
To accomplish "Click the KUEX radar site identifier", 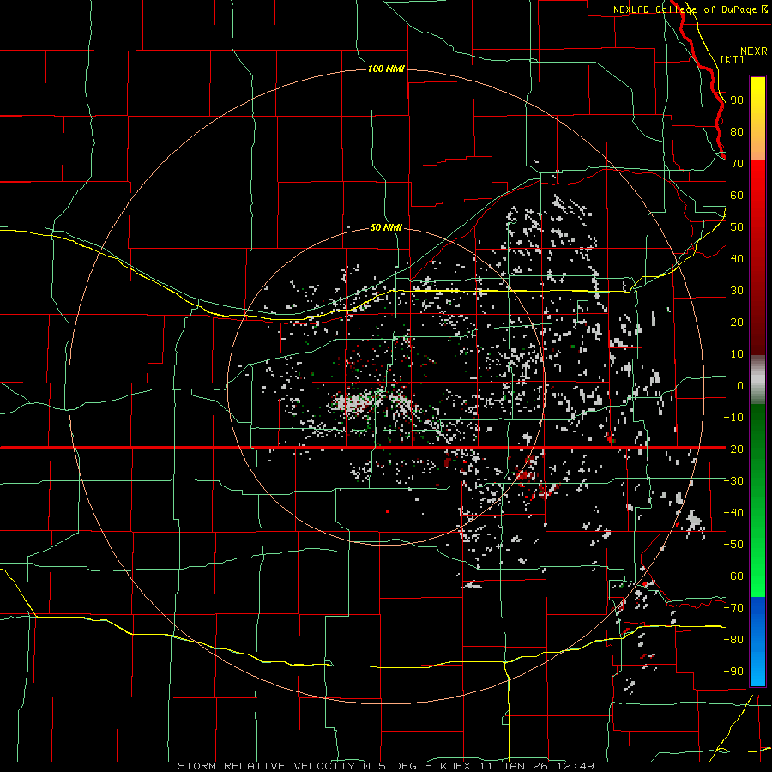I will coord(455,766).
